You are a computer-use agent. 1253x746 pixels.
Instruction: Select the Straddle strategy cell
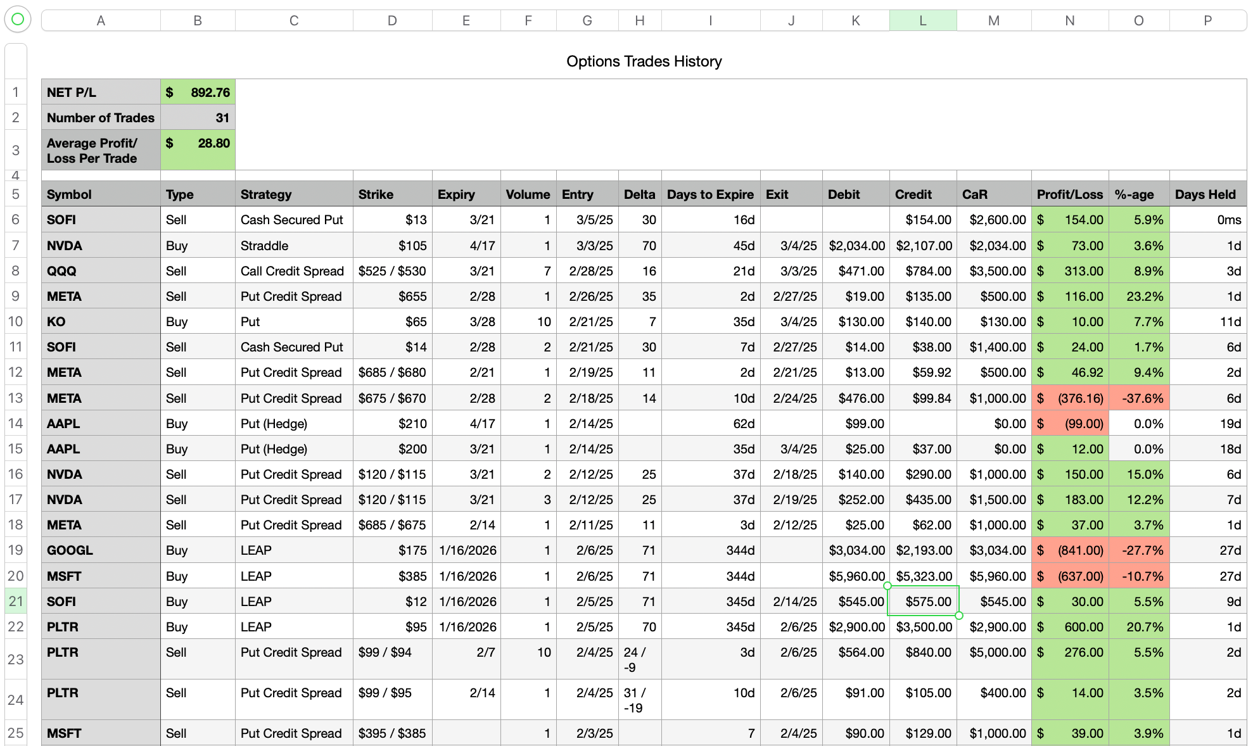click(x=294, y=246)
